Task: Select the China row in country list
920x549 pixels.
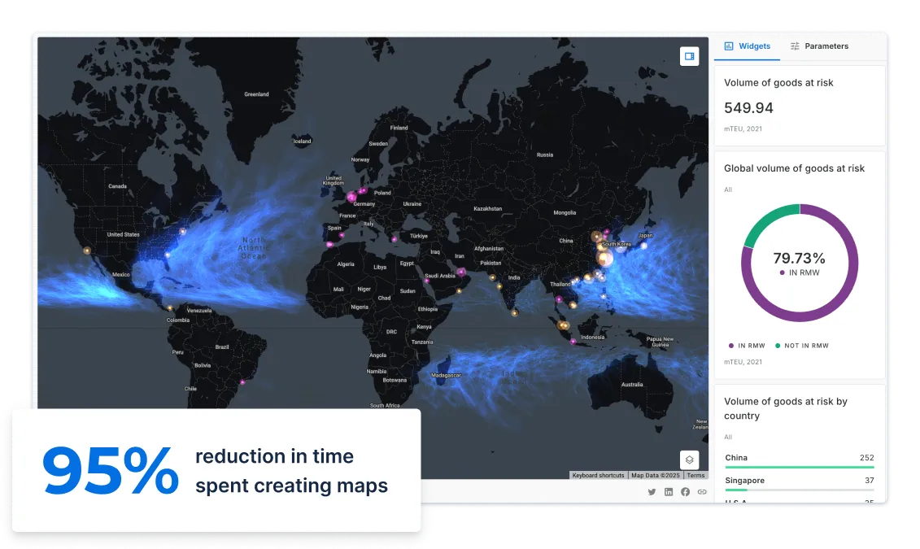Action: pos(799,459)
